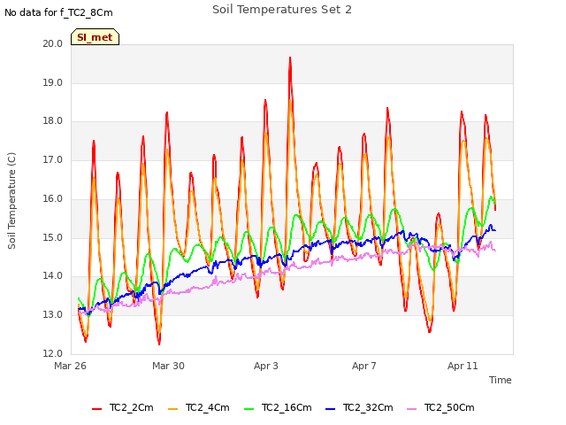Screen dimensions: 566x425
Task: Click the blue TC2_32Cm legend swatch
Action: point(330,409)
